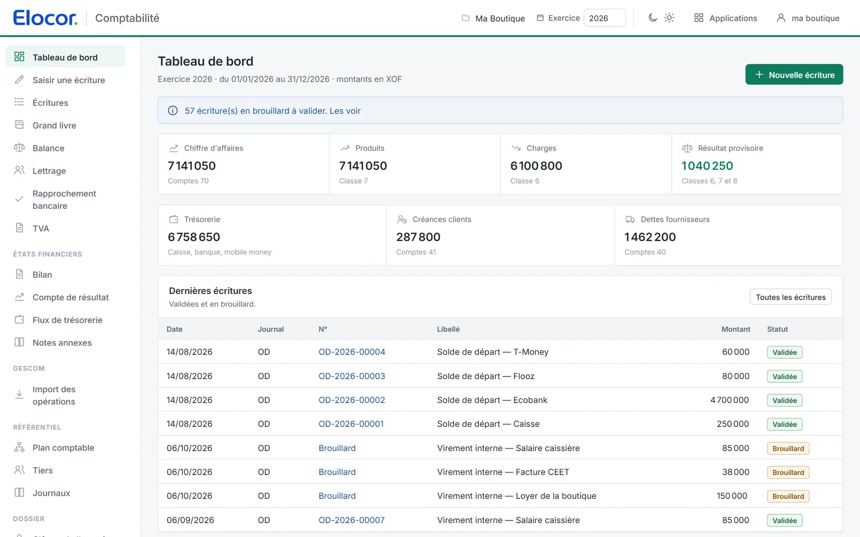Image resolution: width=860 pixels, height=537 pixels.
Task: Click the ma boutique user icon
Action: 781,18
